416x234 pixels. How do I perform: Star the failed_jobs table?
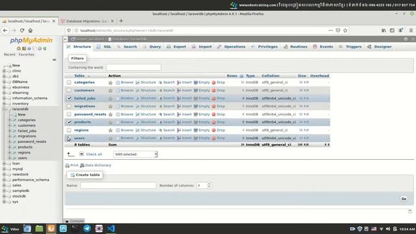tap(110, 98)
